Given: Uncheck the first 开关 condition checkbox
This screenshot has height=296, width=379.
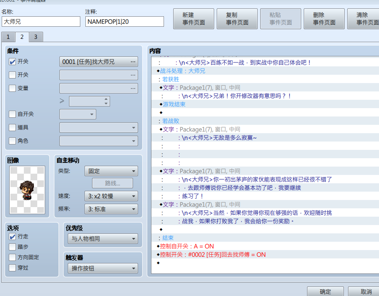Looking at the screenshot, I should click(12, 62).
